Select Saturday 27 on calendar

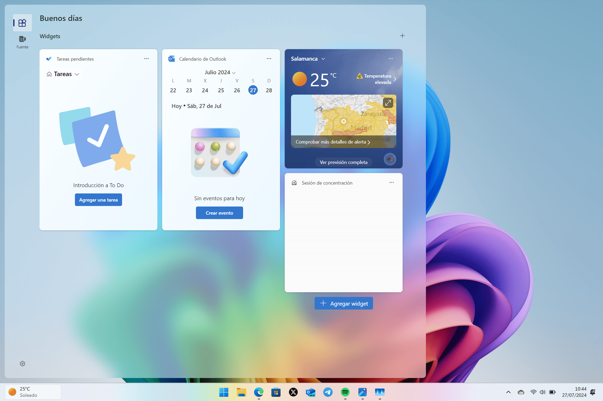point(253,89)
